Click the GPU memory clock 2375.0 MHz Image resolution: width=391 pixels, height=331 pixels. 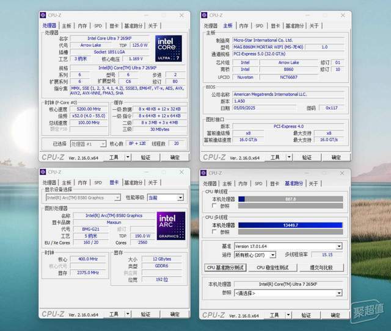[x=88, y=272]
